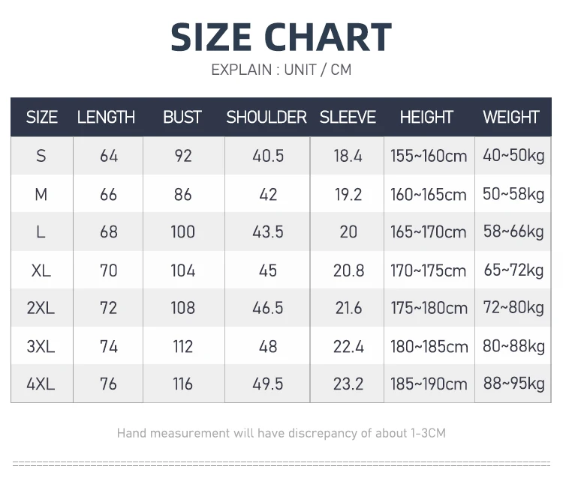
Task: Click the S size row label
Action: 41,156
